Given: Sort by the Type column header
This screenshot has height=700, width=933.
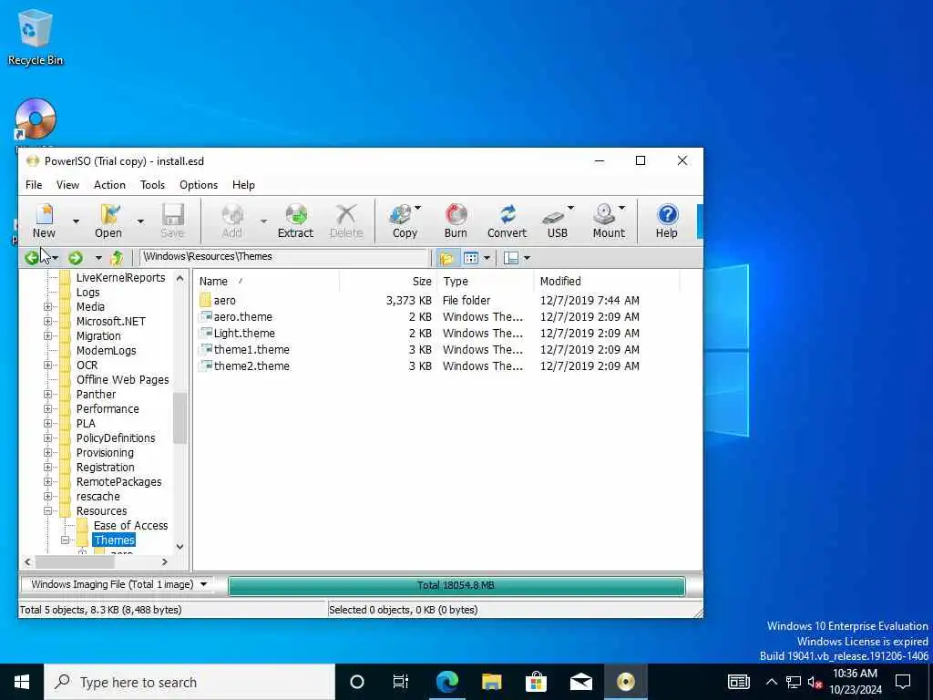Looking at the screenshot, I should pos(487,281).
